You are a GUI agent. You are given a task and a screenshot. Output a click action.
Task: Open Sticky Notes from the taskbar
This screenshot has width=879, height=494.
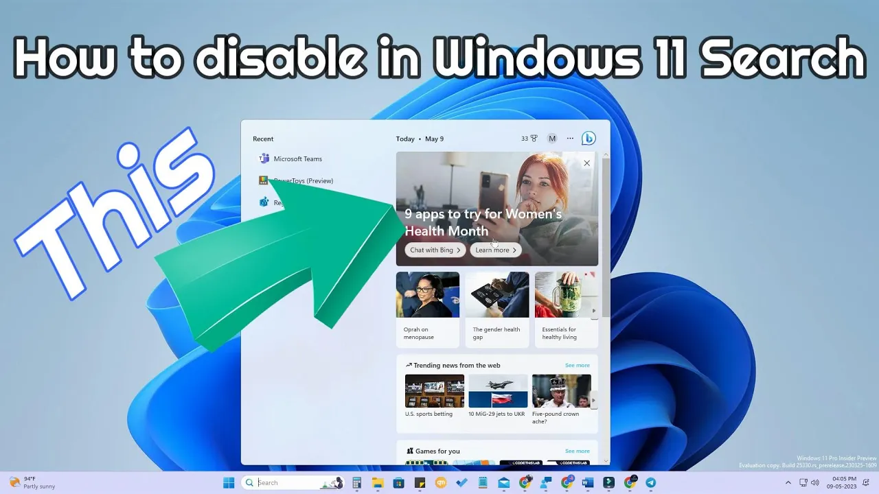pos(420,482)
